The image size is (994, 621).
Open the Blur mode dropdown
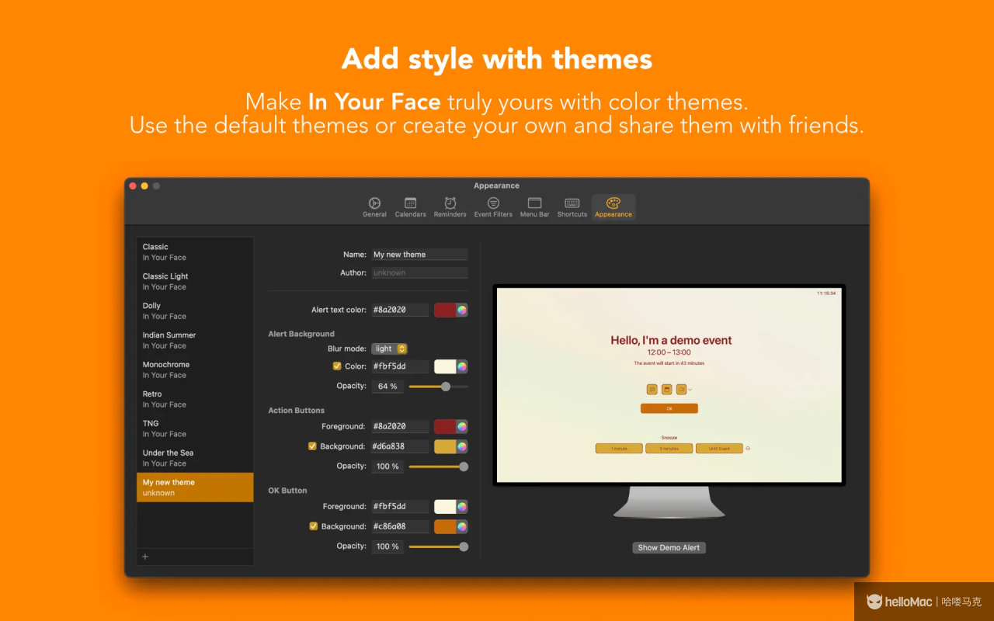389,349
